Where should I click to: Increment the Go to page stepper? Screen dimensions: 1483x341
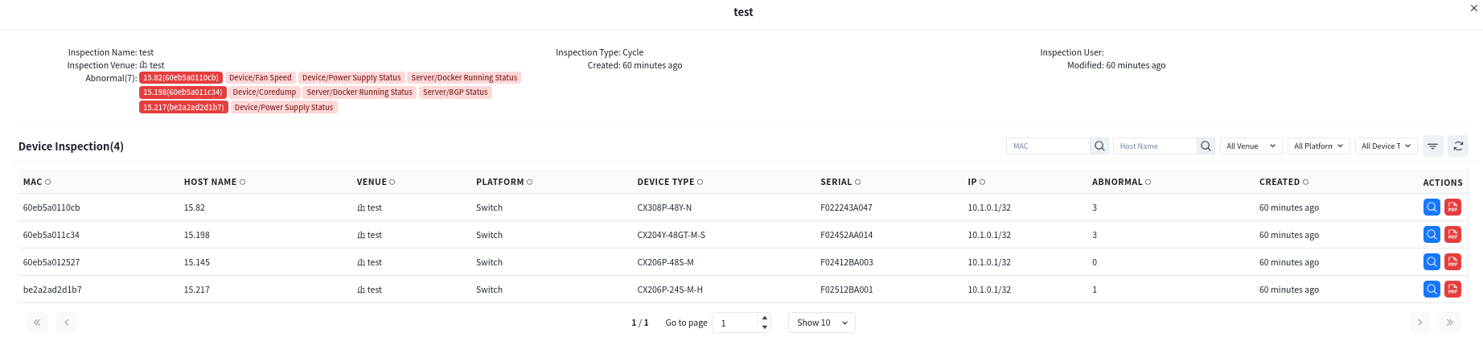click(765, 318)
